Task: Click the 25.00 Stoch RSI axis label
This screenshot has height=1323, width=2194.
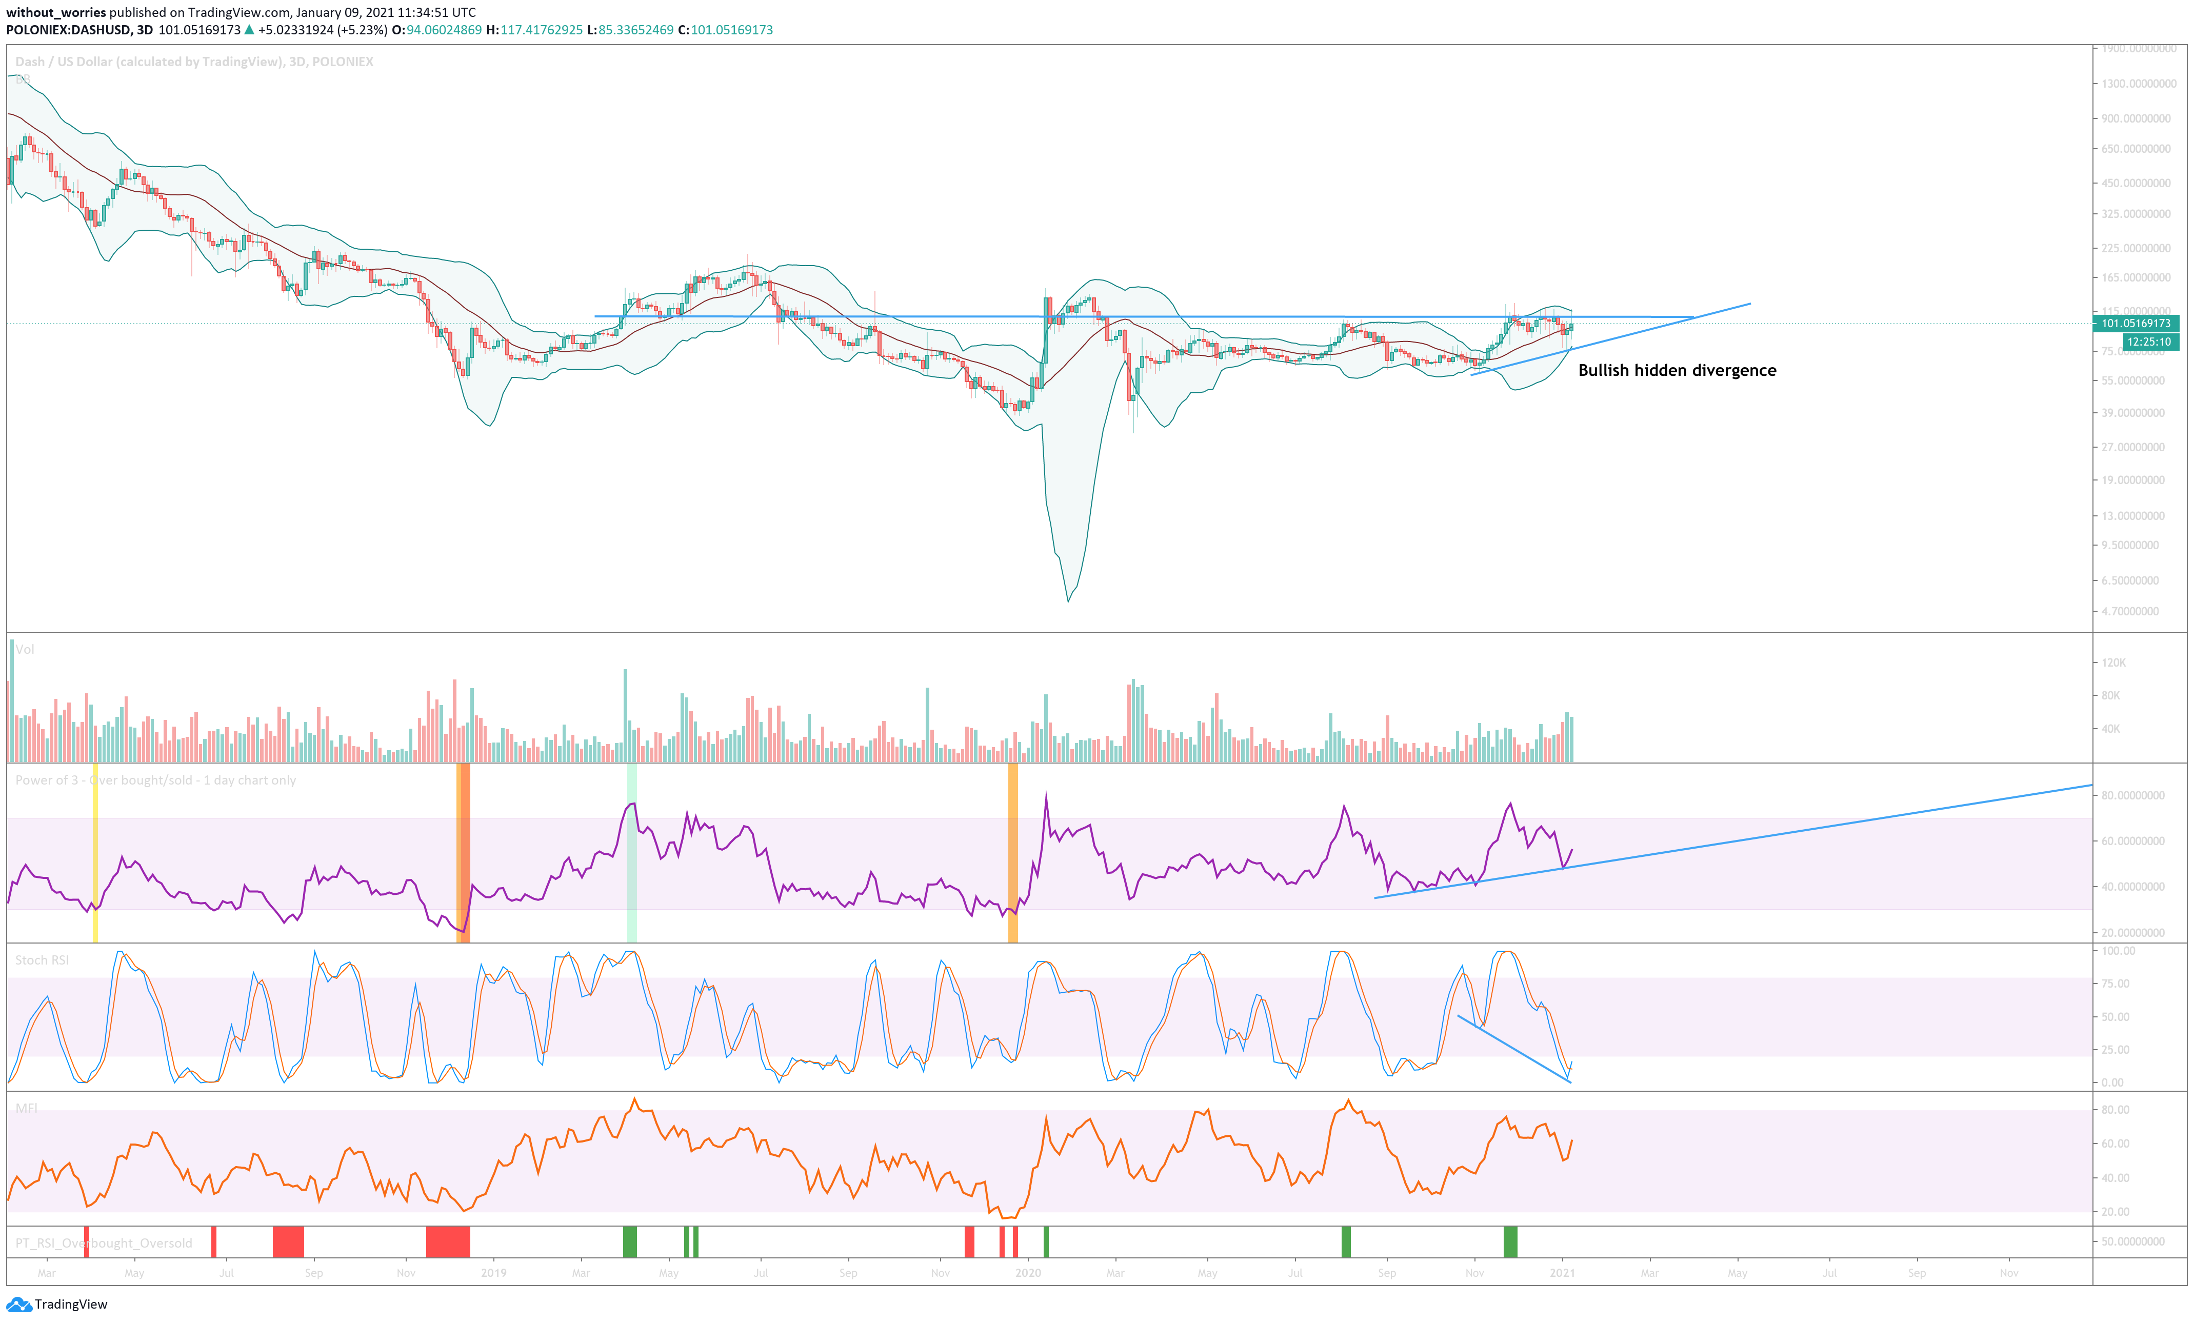Action: (x=2116, y=1050)
